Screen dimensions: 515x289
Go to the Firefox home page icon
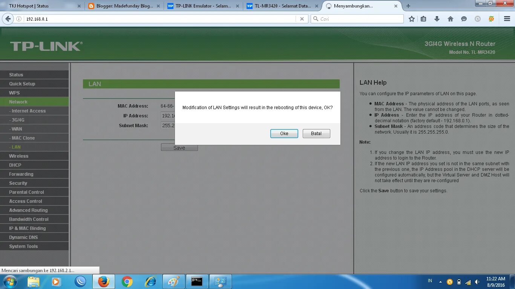(451, 19)
